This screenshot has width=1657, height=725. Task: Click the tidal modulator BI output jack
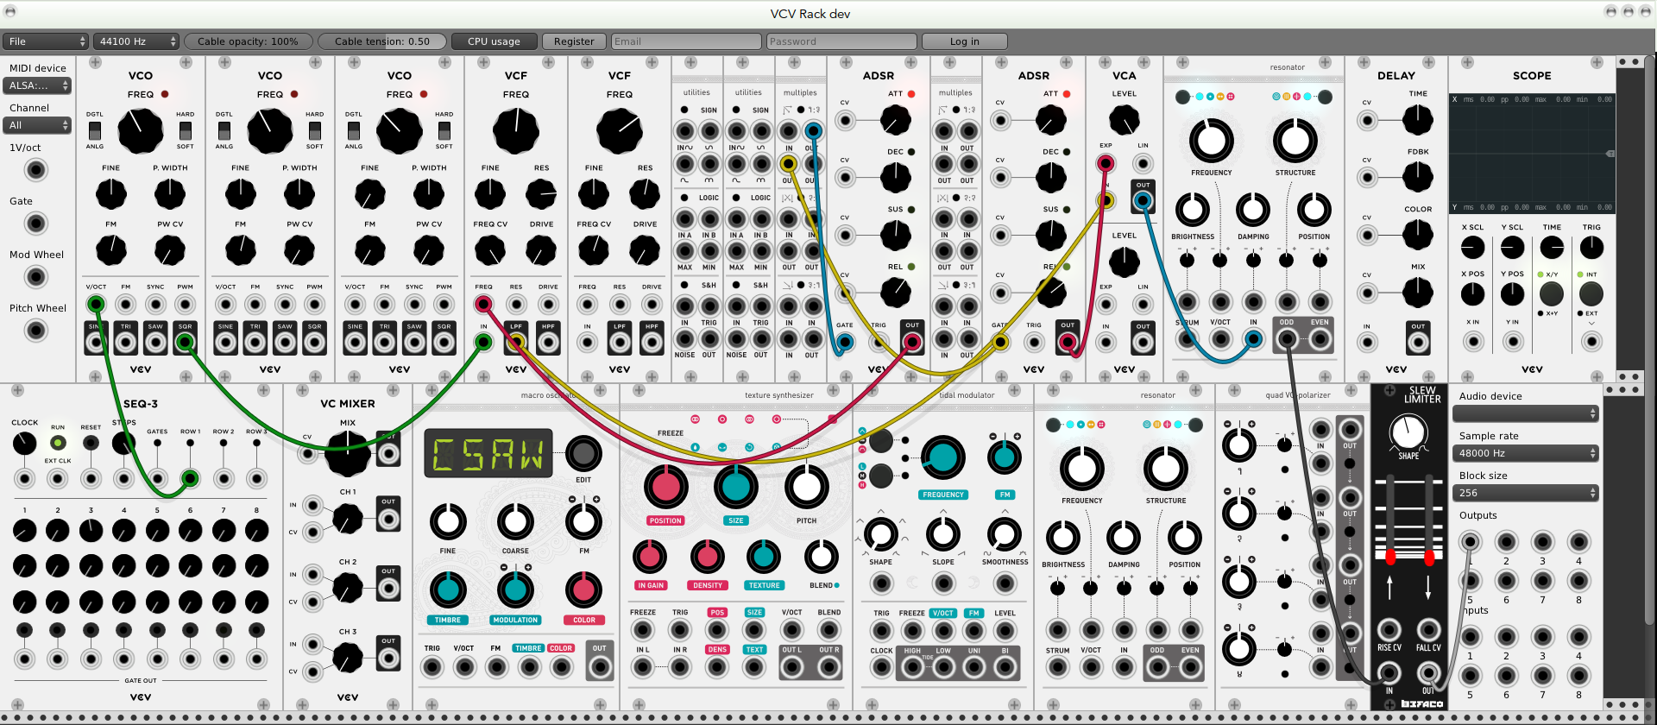point(1005,666)
